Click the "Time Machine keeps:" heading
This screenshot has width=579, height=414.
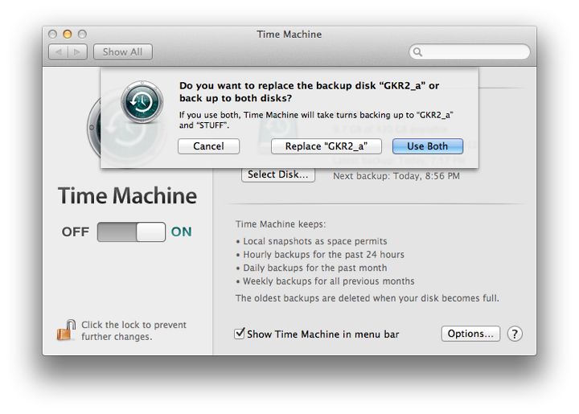(x=281, y=224)
